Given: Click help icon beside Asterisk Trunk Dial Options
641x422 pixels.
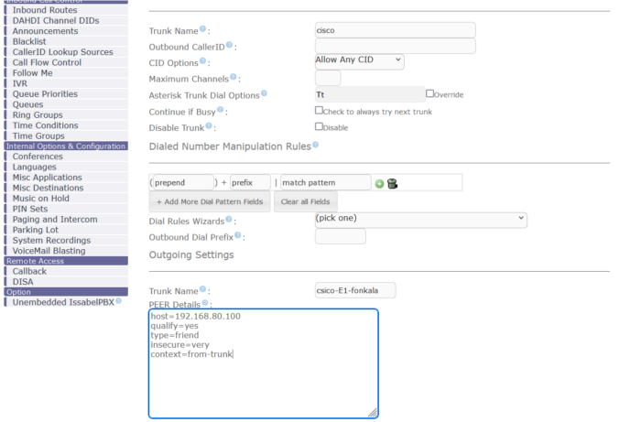Looking at the screenshot, I should point(264,93).
